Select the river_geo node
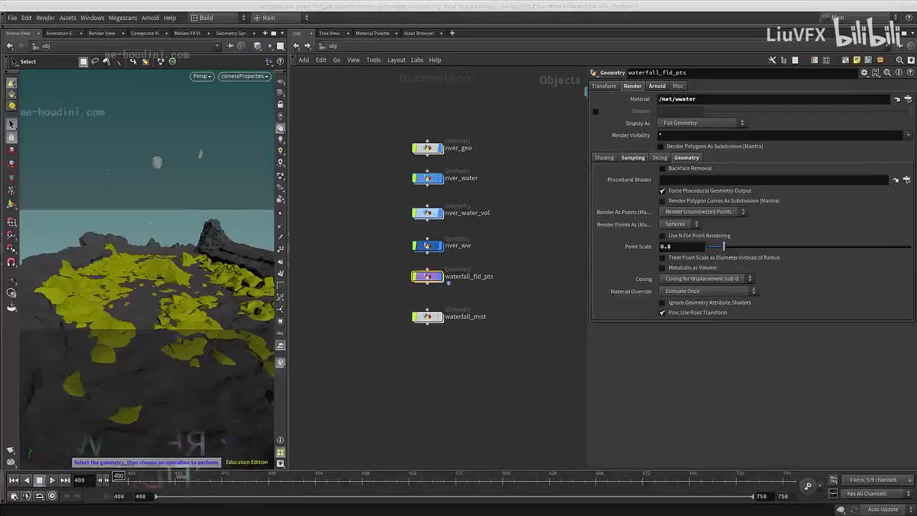 click(428, 148)
